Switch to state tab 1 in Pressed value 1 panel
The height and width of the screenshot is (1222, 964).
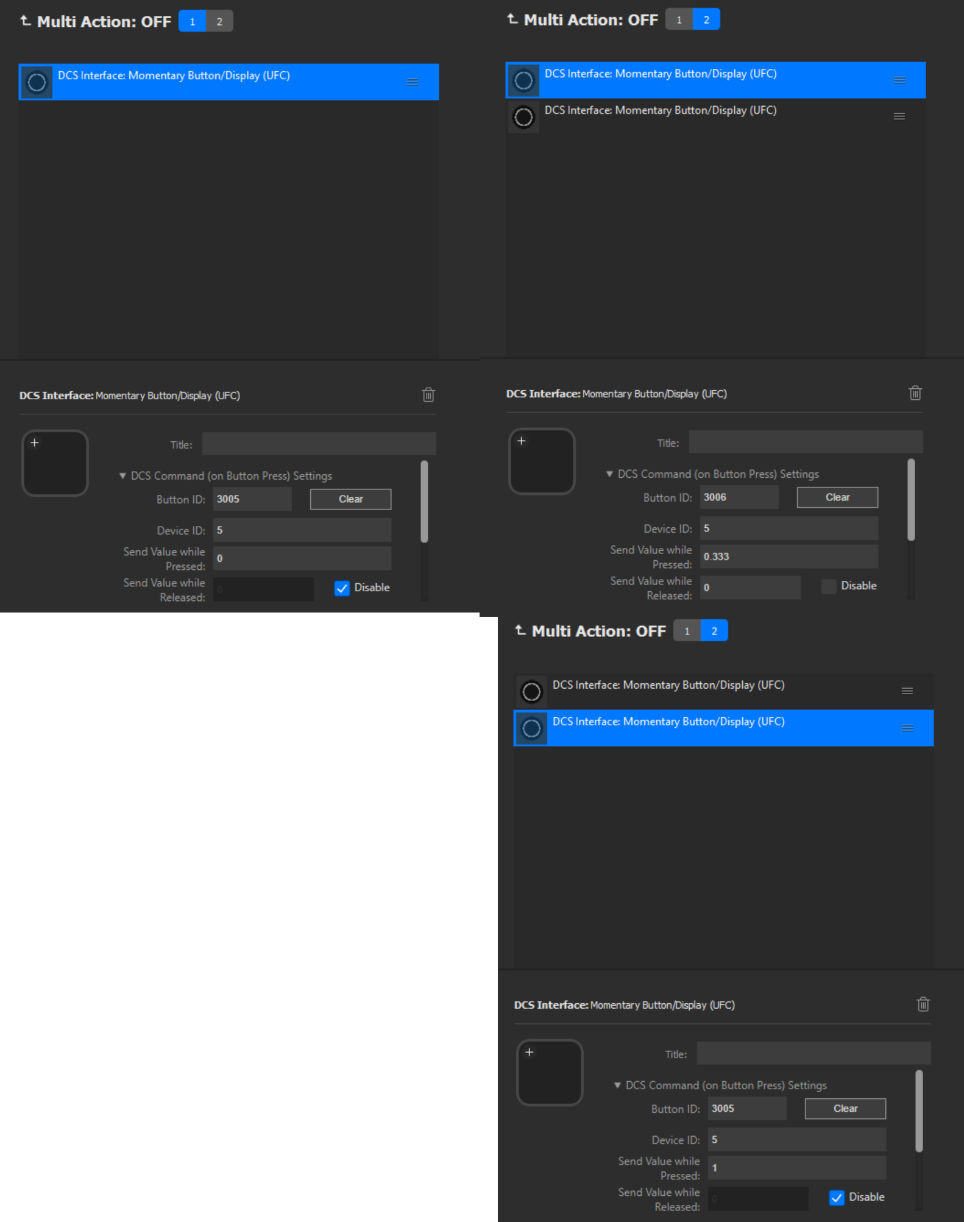click(x=687, y=631)
